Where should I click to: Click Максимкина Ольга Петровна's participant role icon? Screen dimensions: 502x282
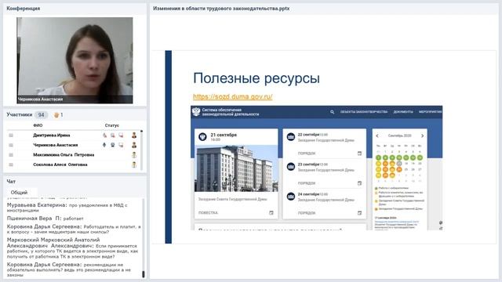[134, 155]
